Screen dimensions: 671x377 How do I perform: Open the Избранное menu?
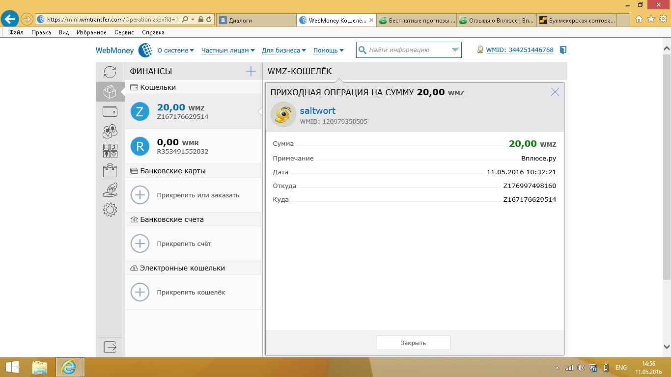click(91, 32)
